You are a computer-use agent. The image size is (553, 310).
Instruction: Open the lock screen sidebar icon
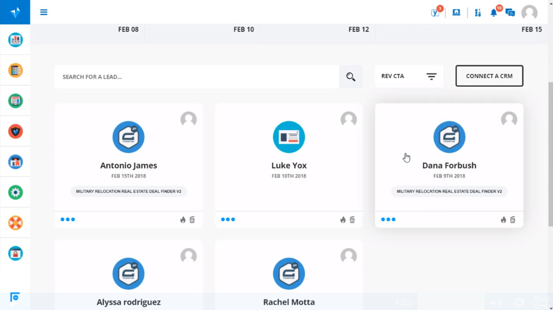pyautogui.click(x=16, y=253)
